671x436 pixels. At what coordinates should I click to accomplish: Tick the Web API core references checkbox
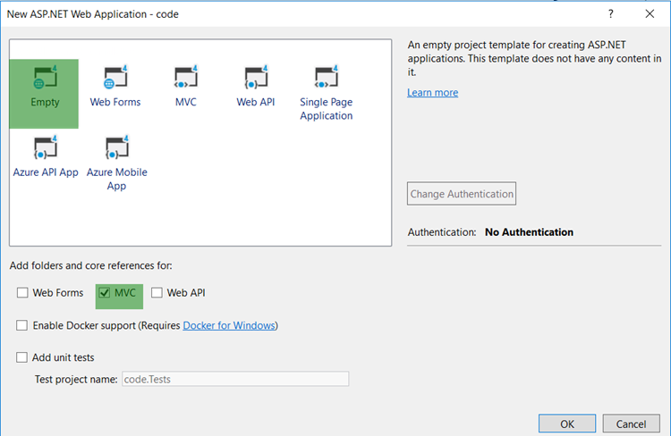coord(157,293)
